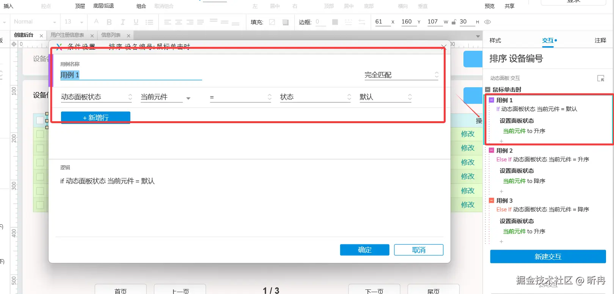Click the fill color none swatch
This screenshot has height=294, width=614.
click(x=272, y=22)
